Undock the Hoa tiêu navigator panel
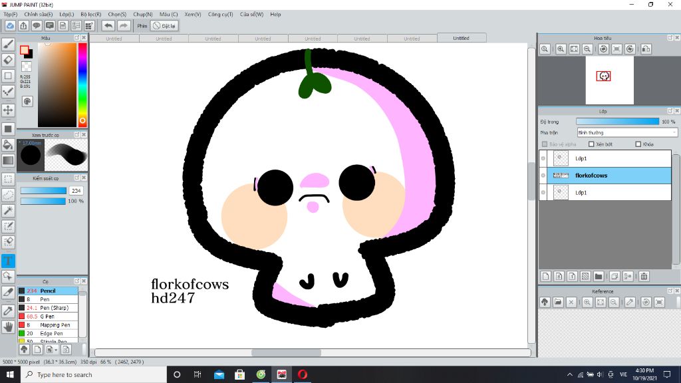 pyautogui.click(x=670, y=38)
